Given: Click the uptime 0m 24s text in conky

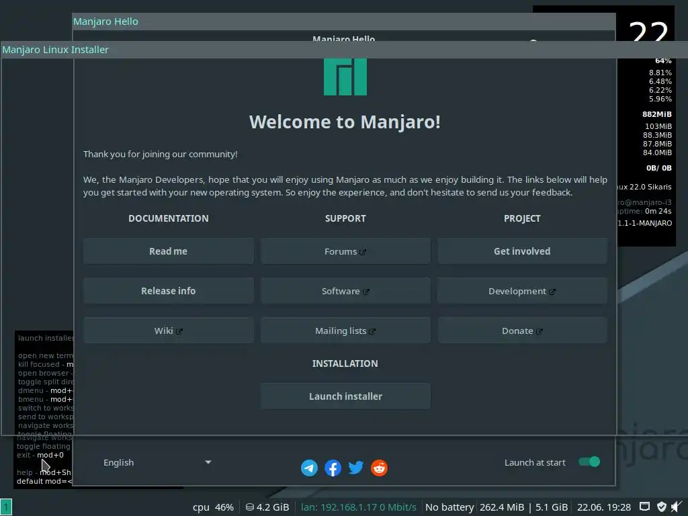Looking at the screenshot, I should coord(645,211).
